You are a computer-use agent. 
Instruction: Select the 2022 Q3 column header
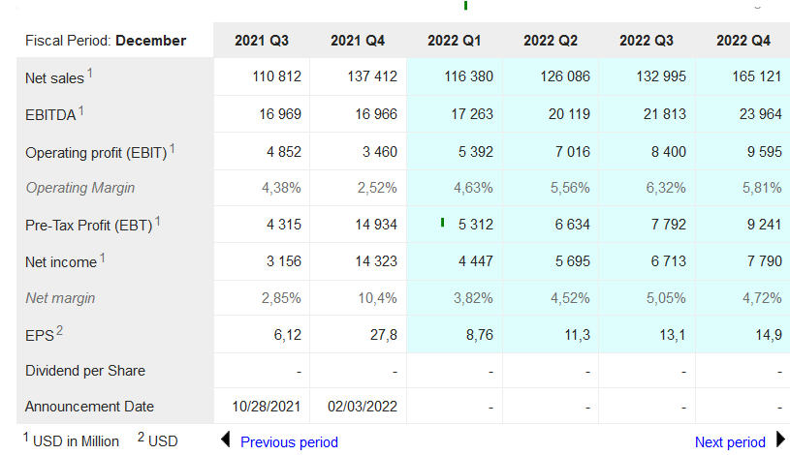pos(647,41)
